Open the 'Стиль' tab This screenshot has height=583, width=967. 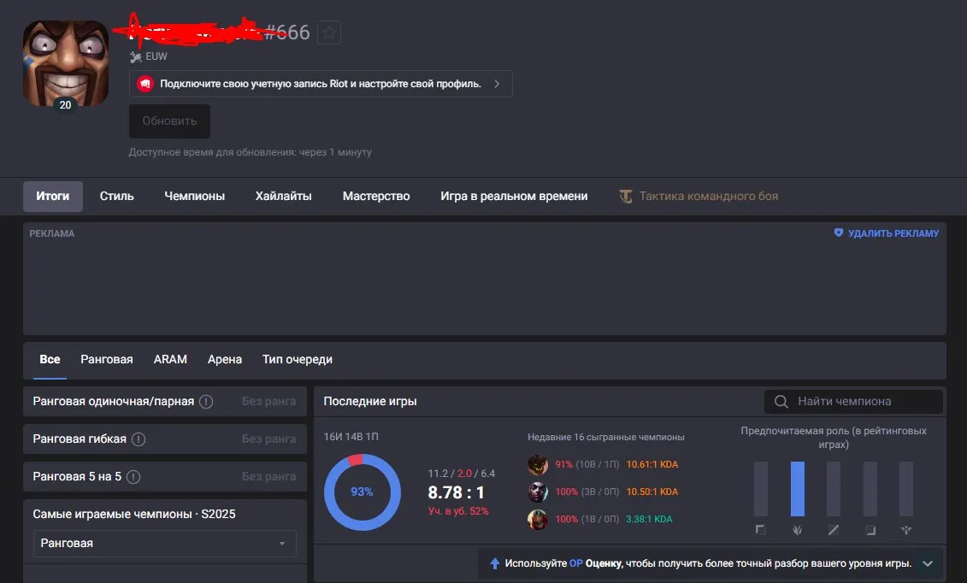coord(116,196)
